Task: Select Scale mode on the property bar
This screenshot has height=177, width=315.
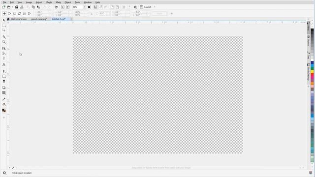Action: point(14,14)
